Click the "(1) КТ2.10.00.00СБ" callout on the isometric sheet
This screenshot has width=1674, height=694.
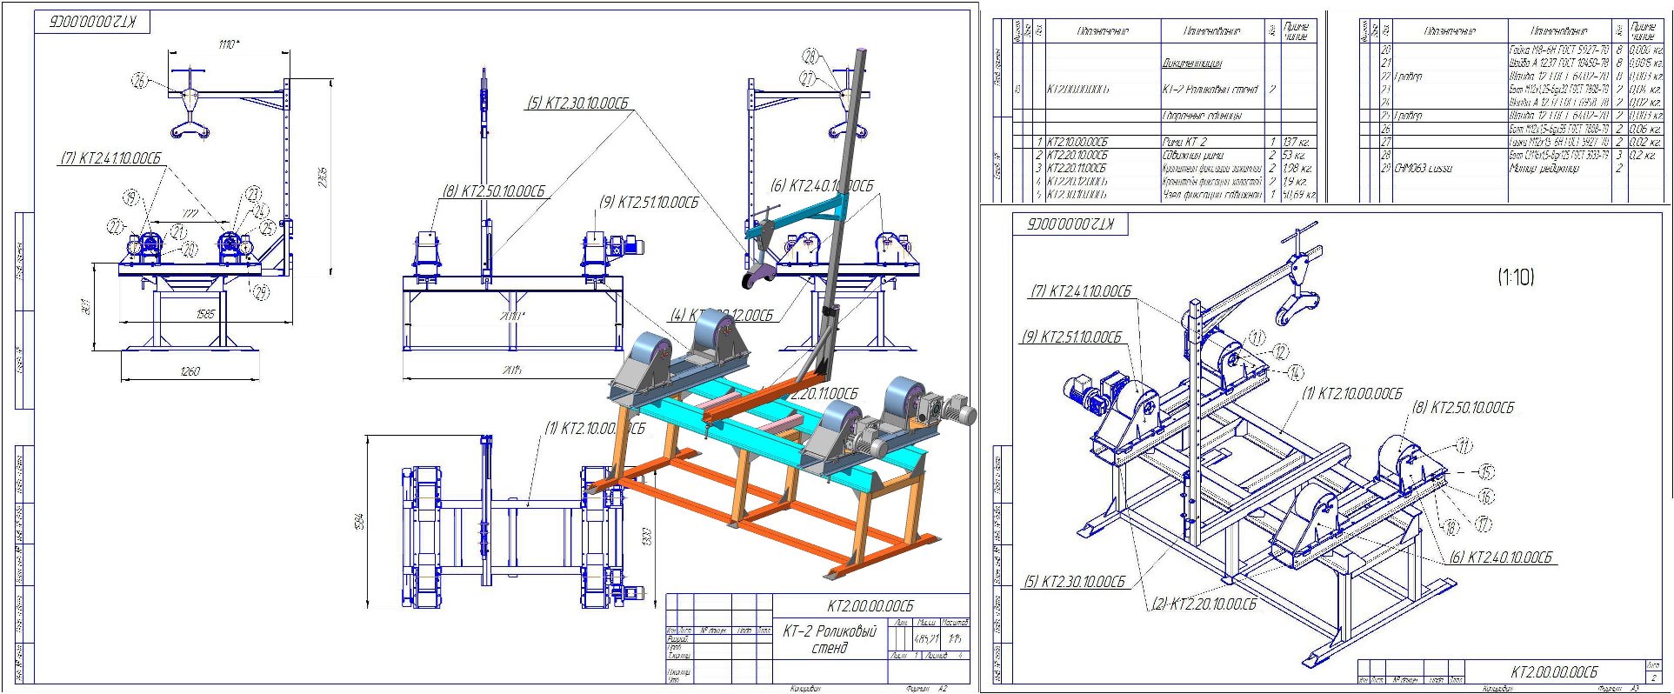pyautogui.click(x=1352, y=394)
